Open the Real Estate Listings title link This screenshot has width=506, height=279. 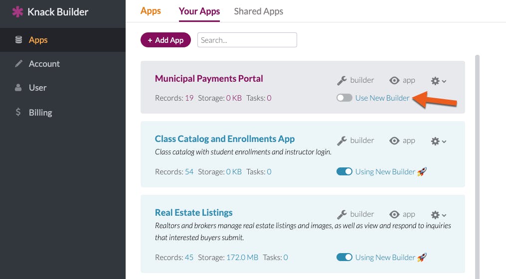[193, 213]
